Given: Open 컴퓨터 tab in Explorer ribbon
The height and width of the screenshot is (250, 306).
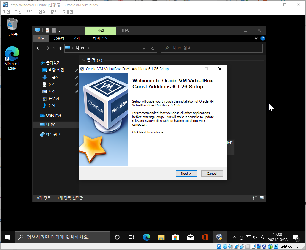Looking at the screenshot, I should click(x=59, y=38).
